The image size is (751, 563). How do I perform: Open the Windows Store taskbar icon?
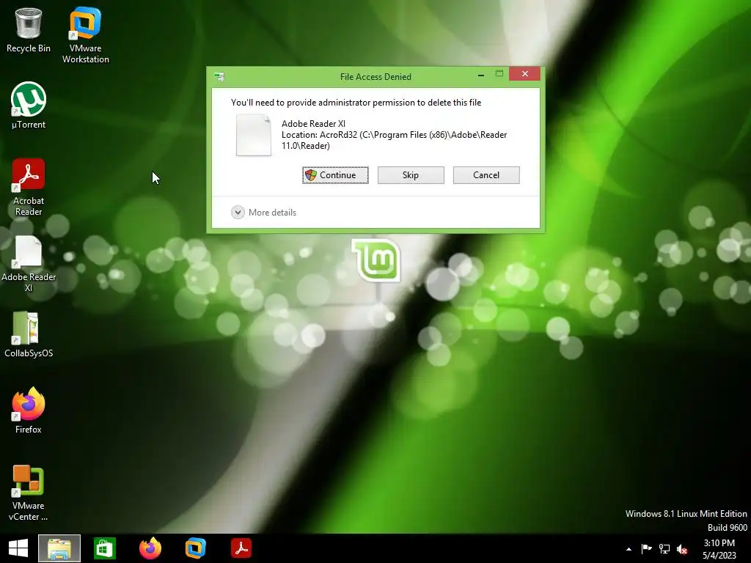point(104,548)
